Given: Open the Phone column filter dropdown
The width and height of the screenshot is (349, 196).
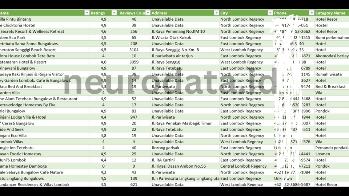Looking at the screenshot, I should 311,13.
